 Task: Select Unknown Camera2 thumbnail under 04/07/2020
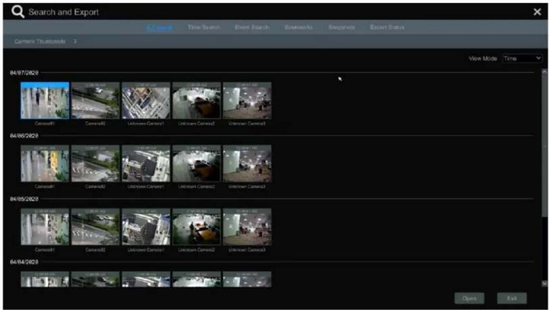pos(196,101)
